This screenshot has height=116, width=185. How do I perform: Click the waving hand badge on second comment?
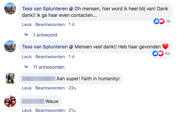coord(71,47)
